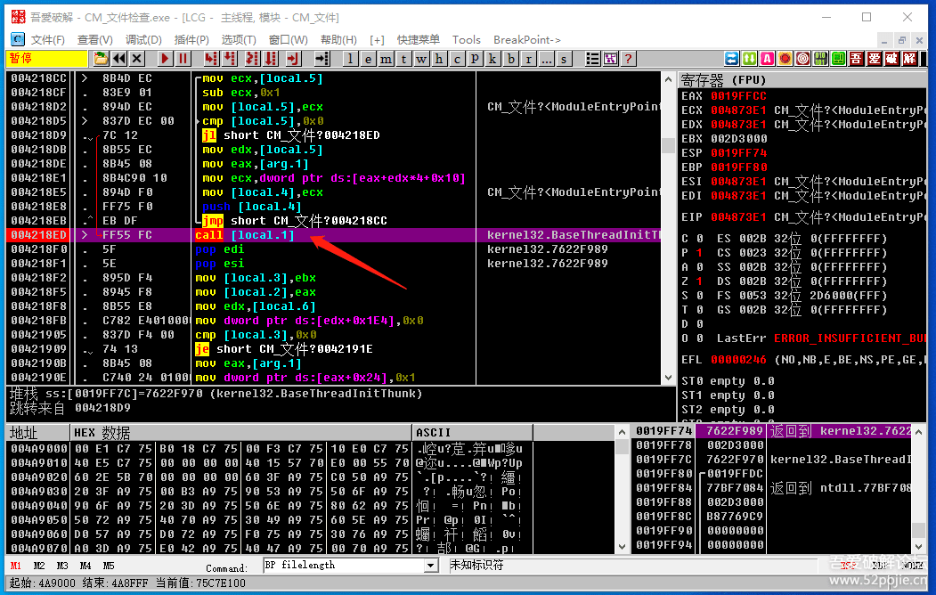Screen dimensions: 936x595
Task: Close program with the X toolbar icon
Action: pyautogui.click(x=136, y=59)
